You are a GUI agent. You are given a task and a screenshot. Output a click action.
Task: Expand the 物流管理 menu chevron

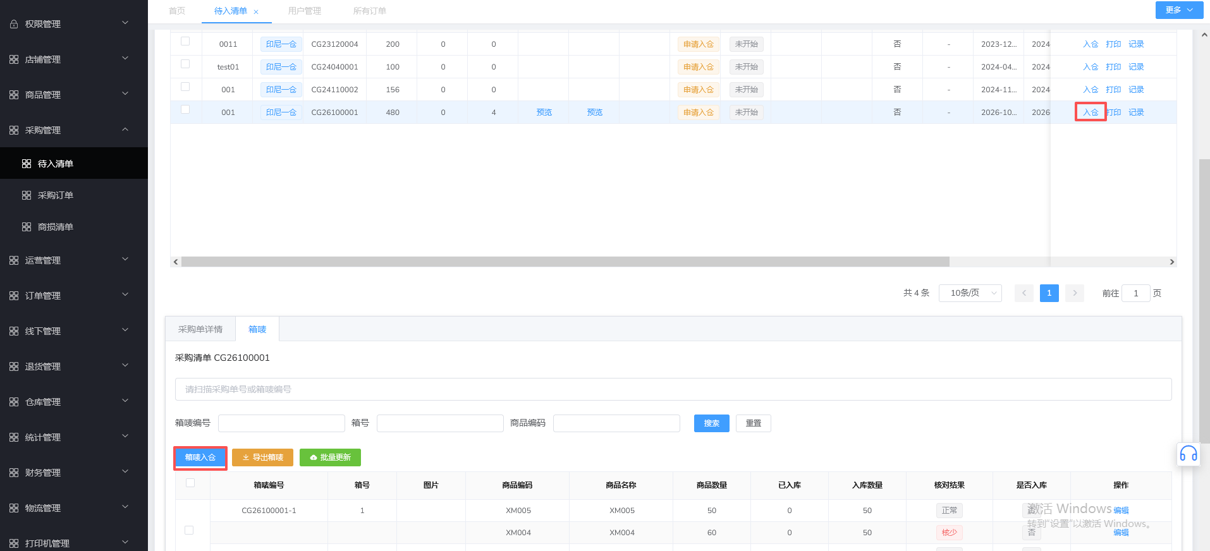coord(125,507)
